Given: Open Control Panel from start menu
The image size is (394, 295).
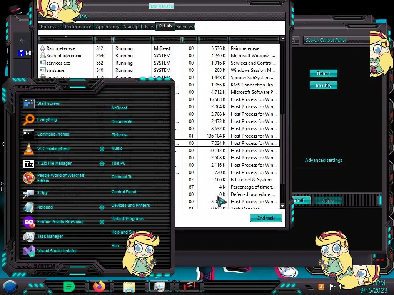Looking at the screenshot, I should [124, 192].
